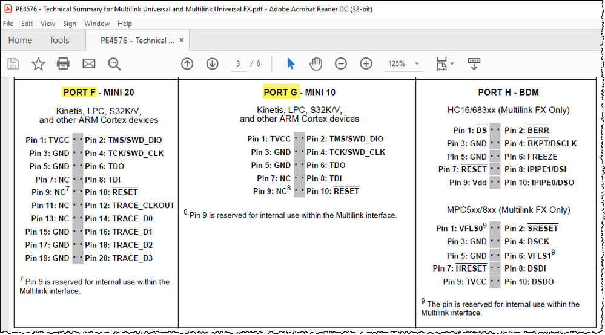605x335 pixels.
Task: Click 'Pin 7: HRESET' text
Action: [460, 268]
